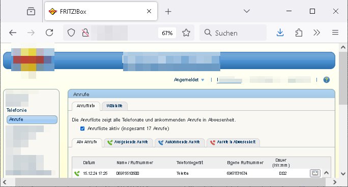Screen dimensions: 348x187
Task: Bookmark this page with the star icon
Action: pos(186,33)
